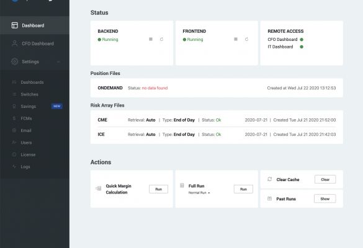Click the Dashboards chart icon
The height and width of the screenshot is (248, 363).
[14, 82]
